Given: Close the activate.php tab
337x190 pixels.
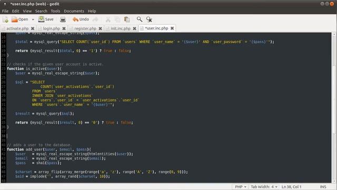Looking at the screenshot, I should (x=33, y=28).
